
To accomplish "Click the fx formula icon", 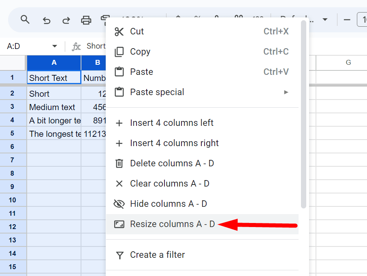I will (x=76, y=46).
